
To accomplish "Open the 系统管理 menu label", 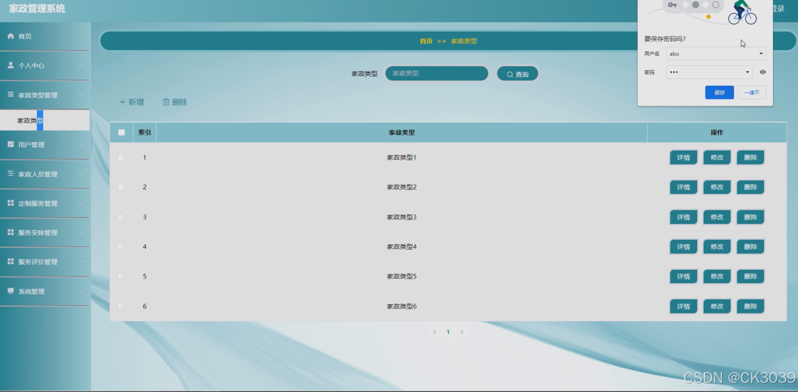I will [31, 291].
